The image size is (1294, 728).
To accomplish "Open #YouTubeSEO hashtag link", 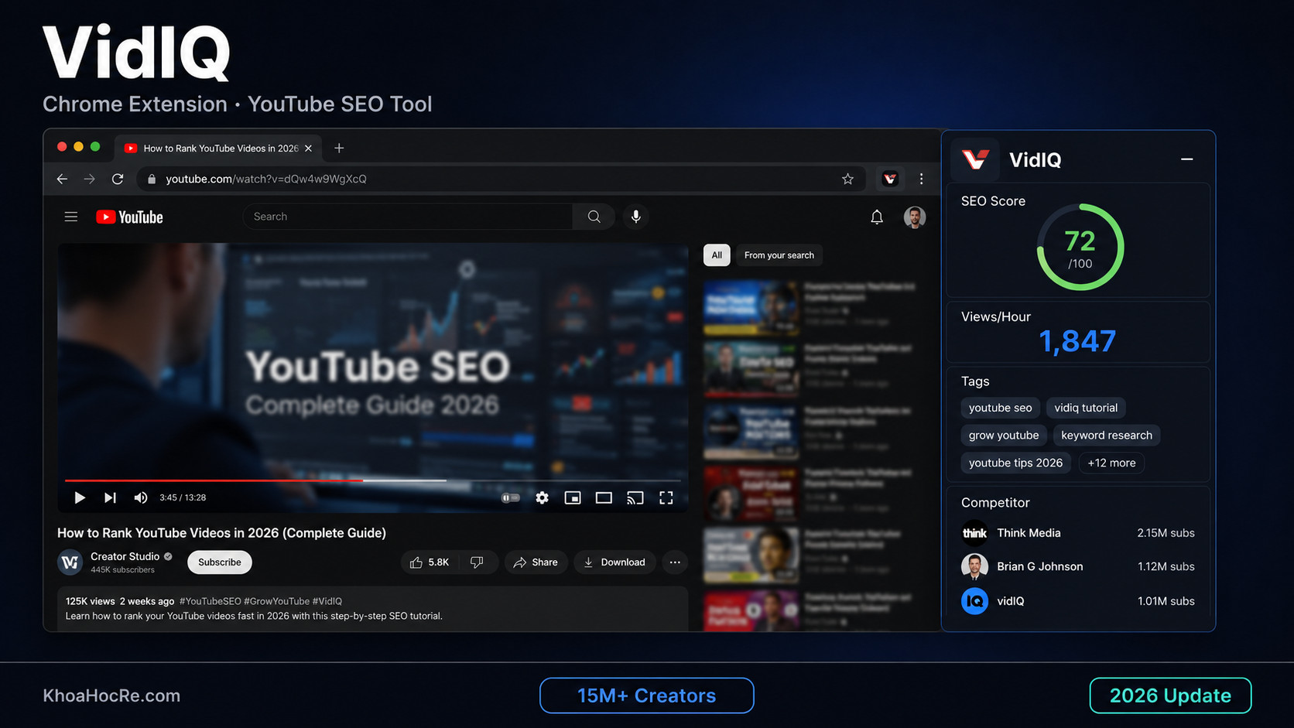I will (x=210, y=601).
